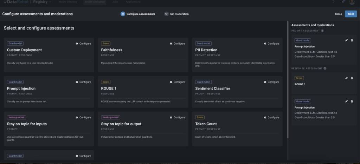This screenshot has height=164, width=360.
Task: Click Close to exit configuration
Action: pos(338,14)
